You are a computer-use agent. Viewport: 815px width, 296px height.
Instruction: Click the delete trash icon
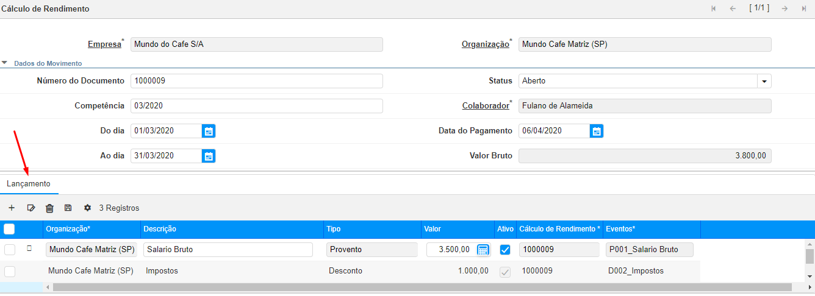click(49, 208)
